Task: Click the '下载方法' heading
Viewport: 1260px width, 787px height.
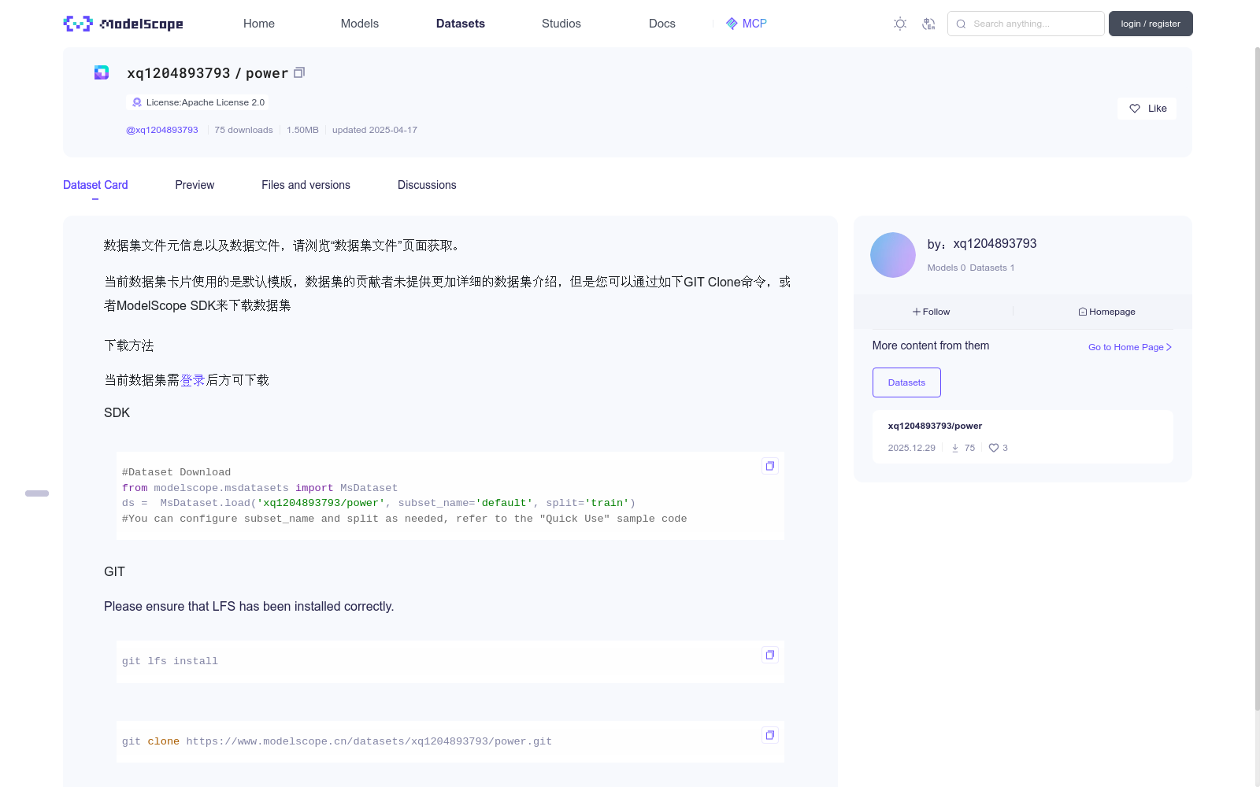Action: click(129, 345)
